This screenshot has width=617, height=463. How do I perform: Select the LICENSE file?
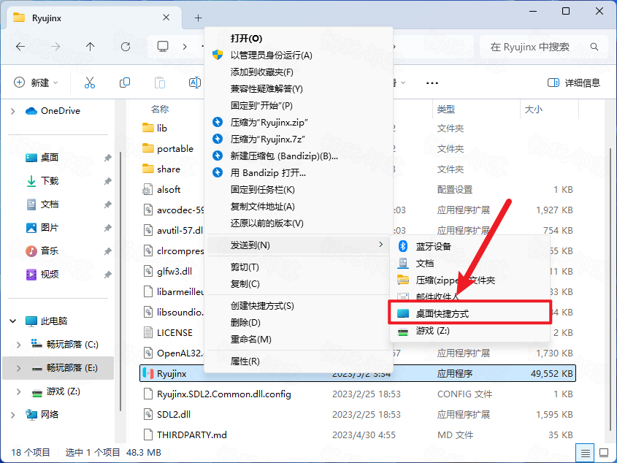175,332
